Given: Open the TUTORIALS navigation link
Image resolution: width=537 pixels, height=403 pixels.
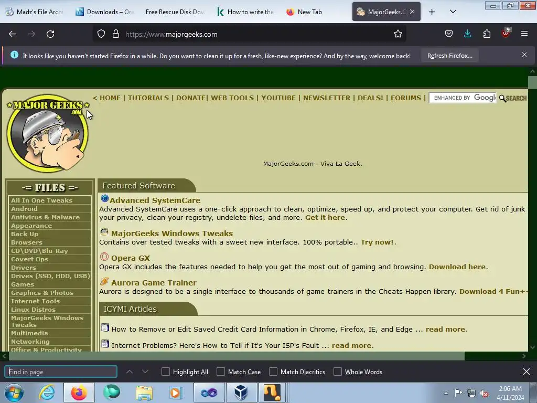Looking at the screenshot, I should pyautogui.click(x=148, y=98).
